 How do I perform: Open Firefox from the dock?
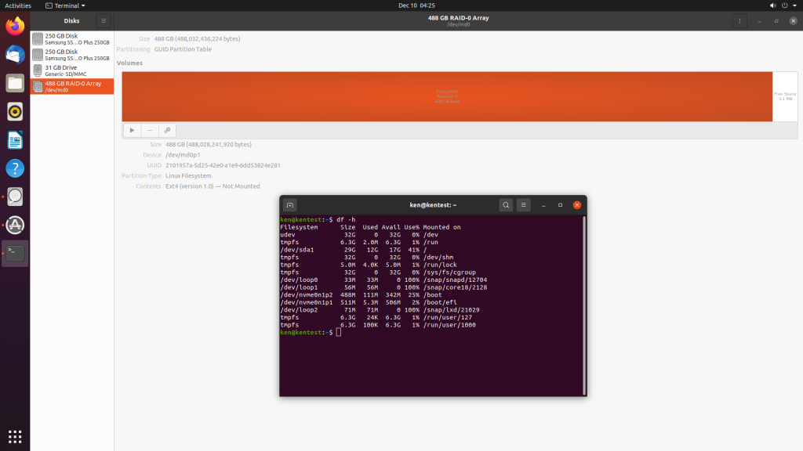point(15,26)
